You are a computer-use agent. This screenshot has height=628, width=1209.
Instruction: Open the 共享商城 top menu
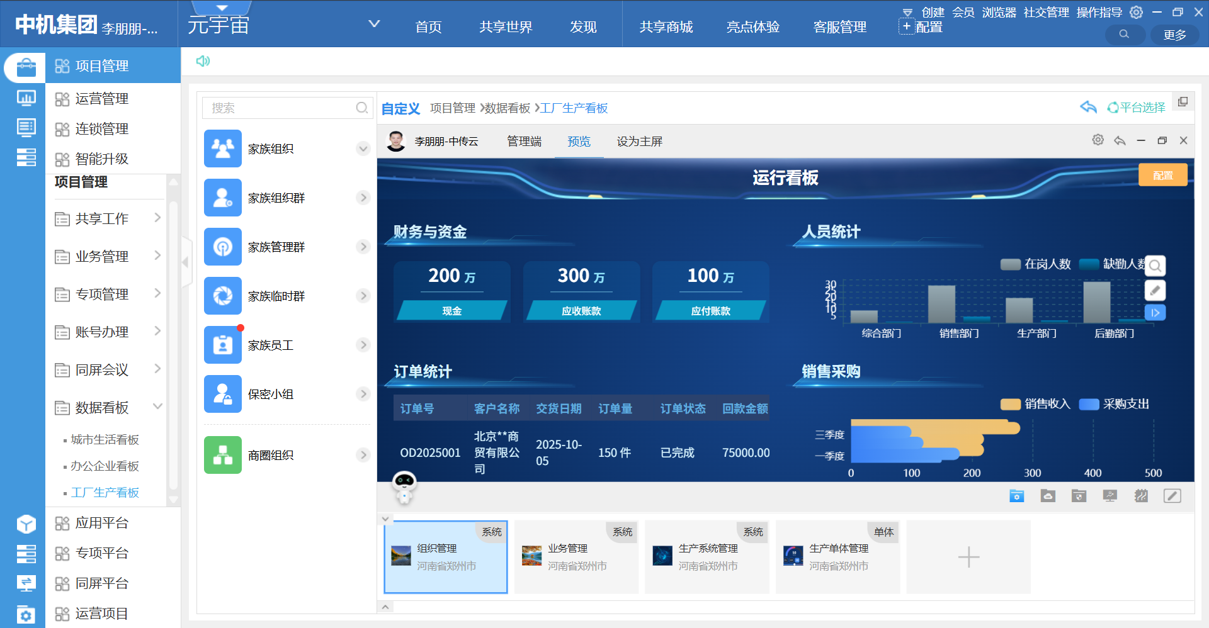click(x=666, y=27)
